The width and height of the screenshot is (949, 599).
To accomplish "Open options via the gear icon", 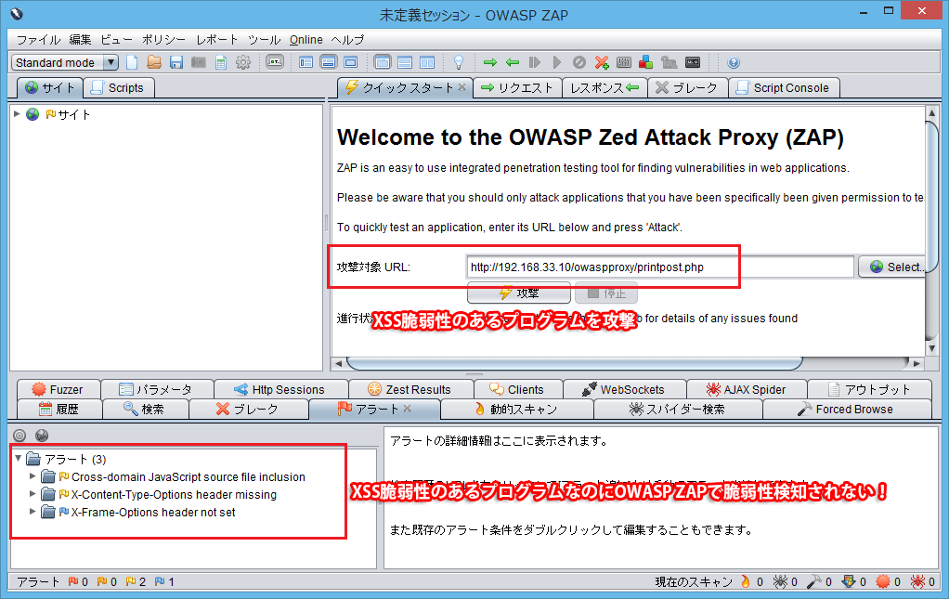I will click(243, 62).
